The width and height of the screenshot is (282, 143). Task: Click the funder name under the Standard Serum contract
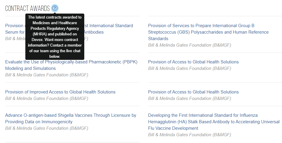point(15,39)
